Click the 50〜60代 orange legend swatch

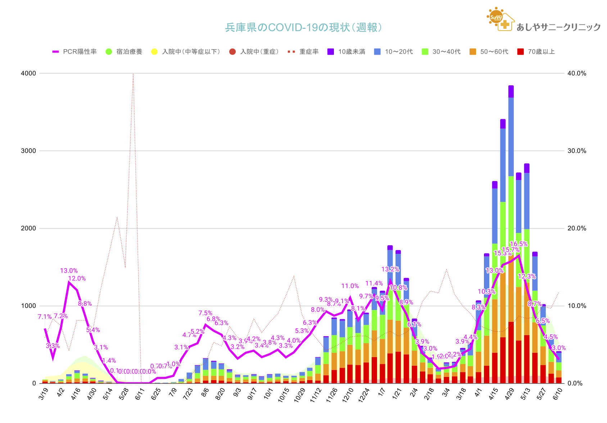click(x=473, y=52)
